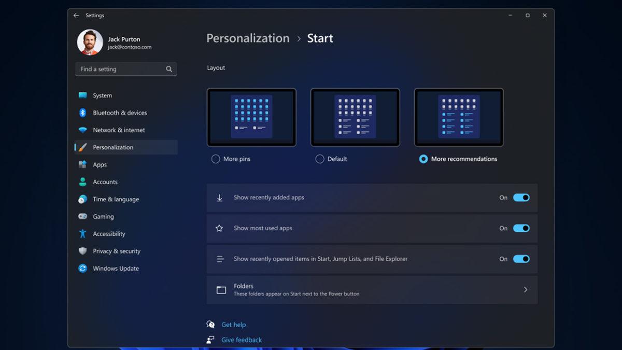Open System settings from the sidebar
622x350 pixels.
[103, 95]
